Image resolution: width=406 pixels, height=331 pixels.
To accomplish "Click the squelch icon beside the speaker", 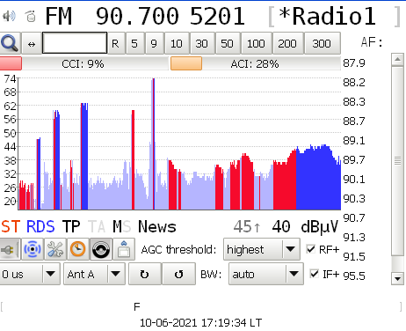I will [x=31, y=16].
